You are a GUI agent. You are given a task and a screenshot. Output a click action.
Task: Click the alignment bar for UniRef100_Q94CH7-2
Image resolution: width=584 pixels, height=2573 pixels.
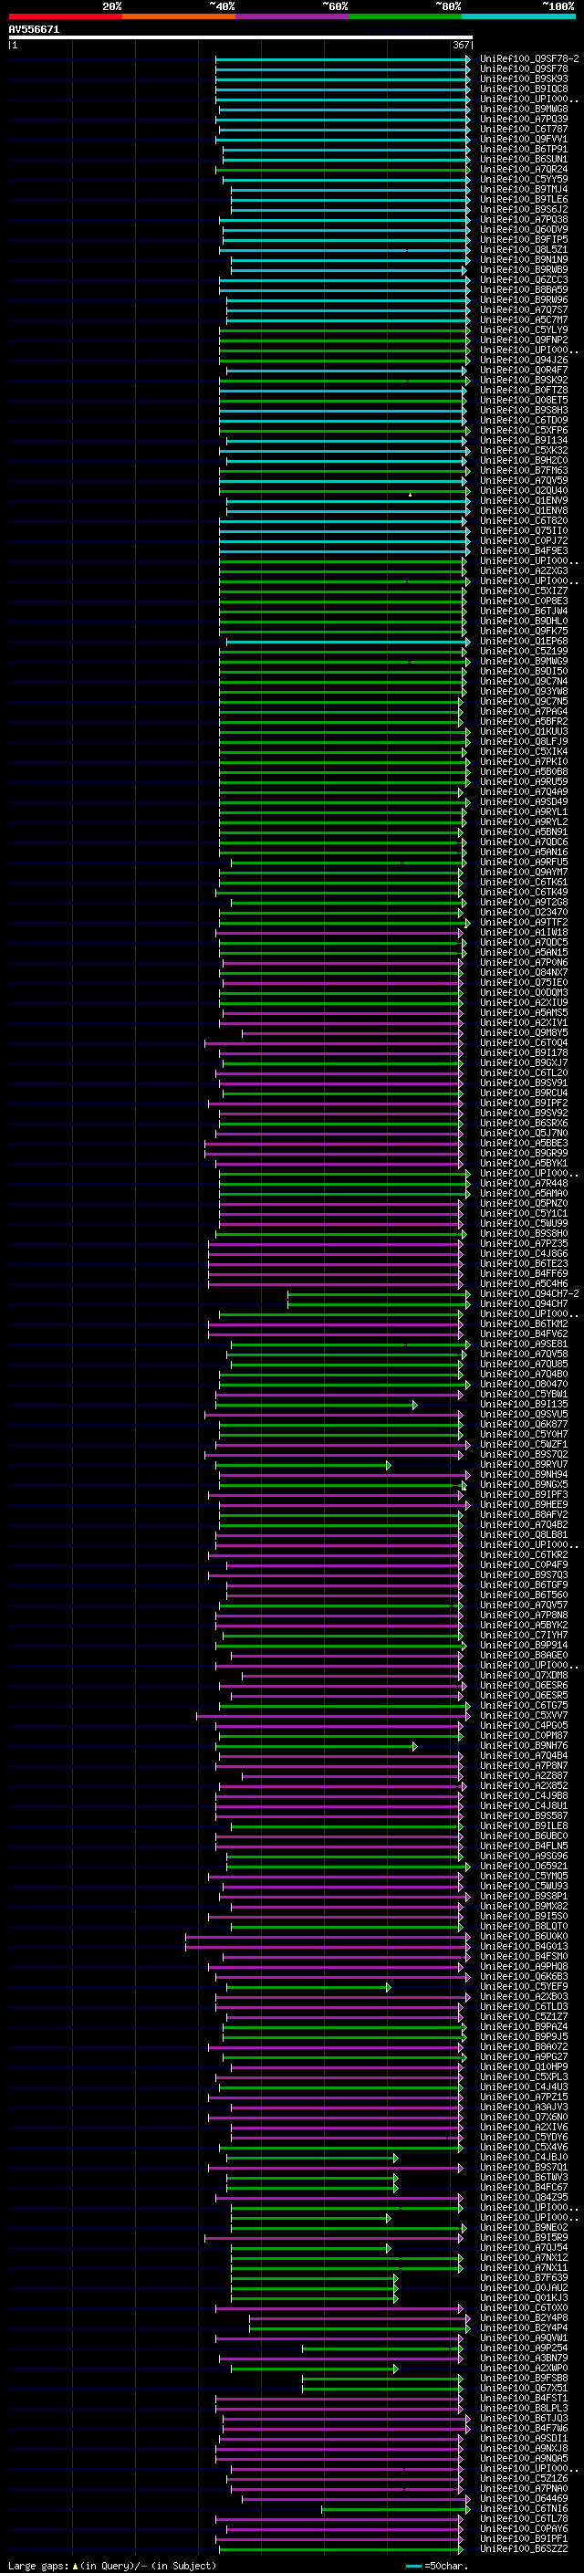379,1293
